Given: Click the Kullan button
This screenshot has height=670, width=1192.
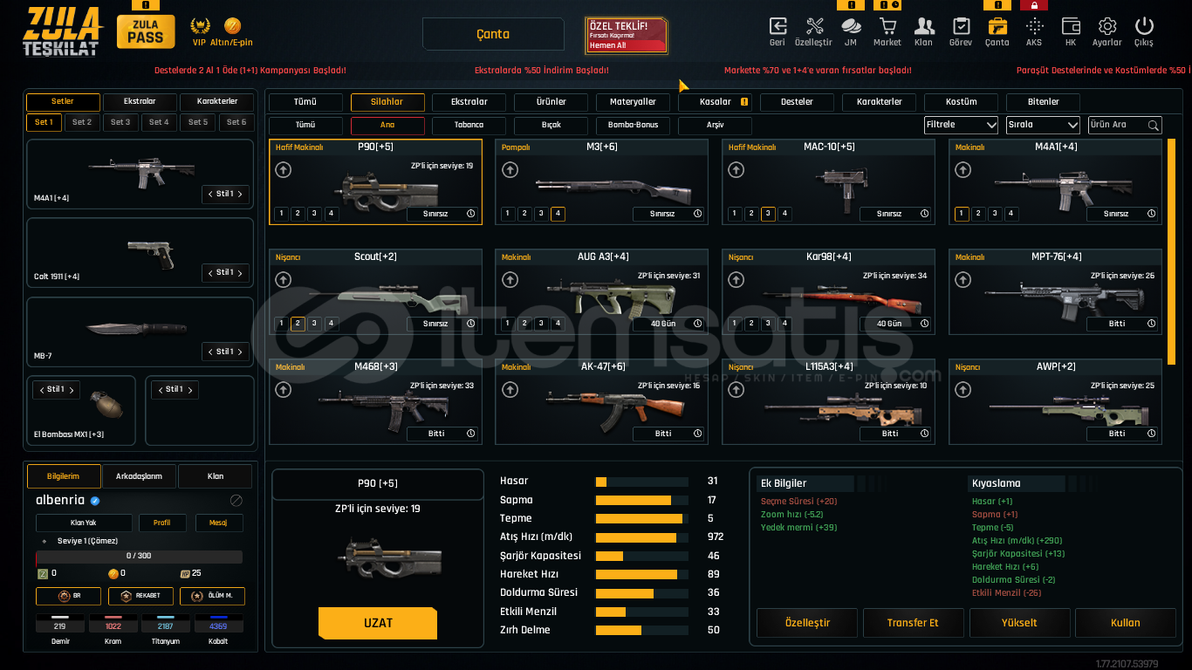Looking at the screenshot, I should point(1125,623).
